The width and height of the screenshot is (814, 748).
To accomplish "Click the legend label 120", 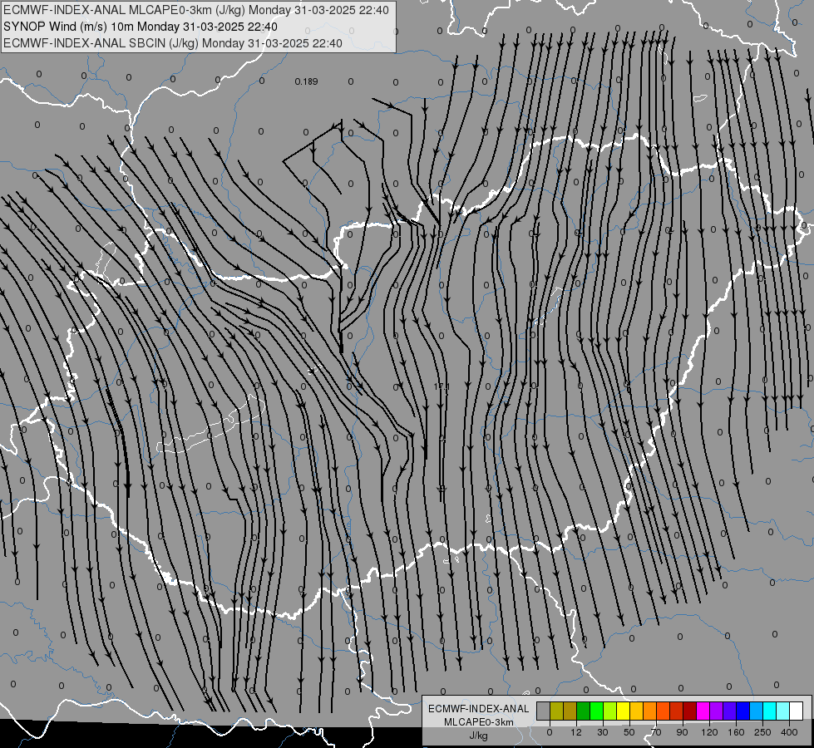I will (708, 732).
